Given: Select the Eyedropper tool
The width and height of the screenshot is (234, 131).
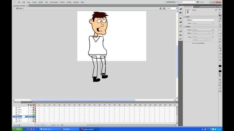Looking at the screenshot, I should pos(220,51).
